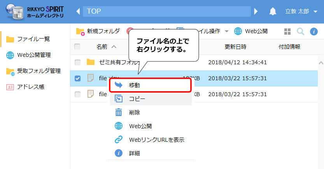Click the 新規フォルダ folder icon
This screenshot has width=324, height=169.
click(x=80, y=32)
